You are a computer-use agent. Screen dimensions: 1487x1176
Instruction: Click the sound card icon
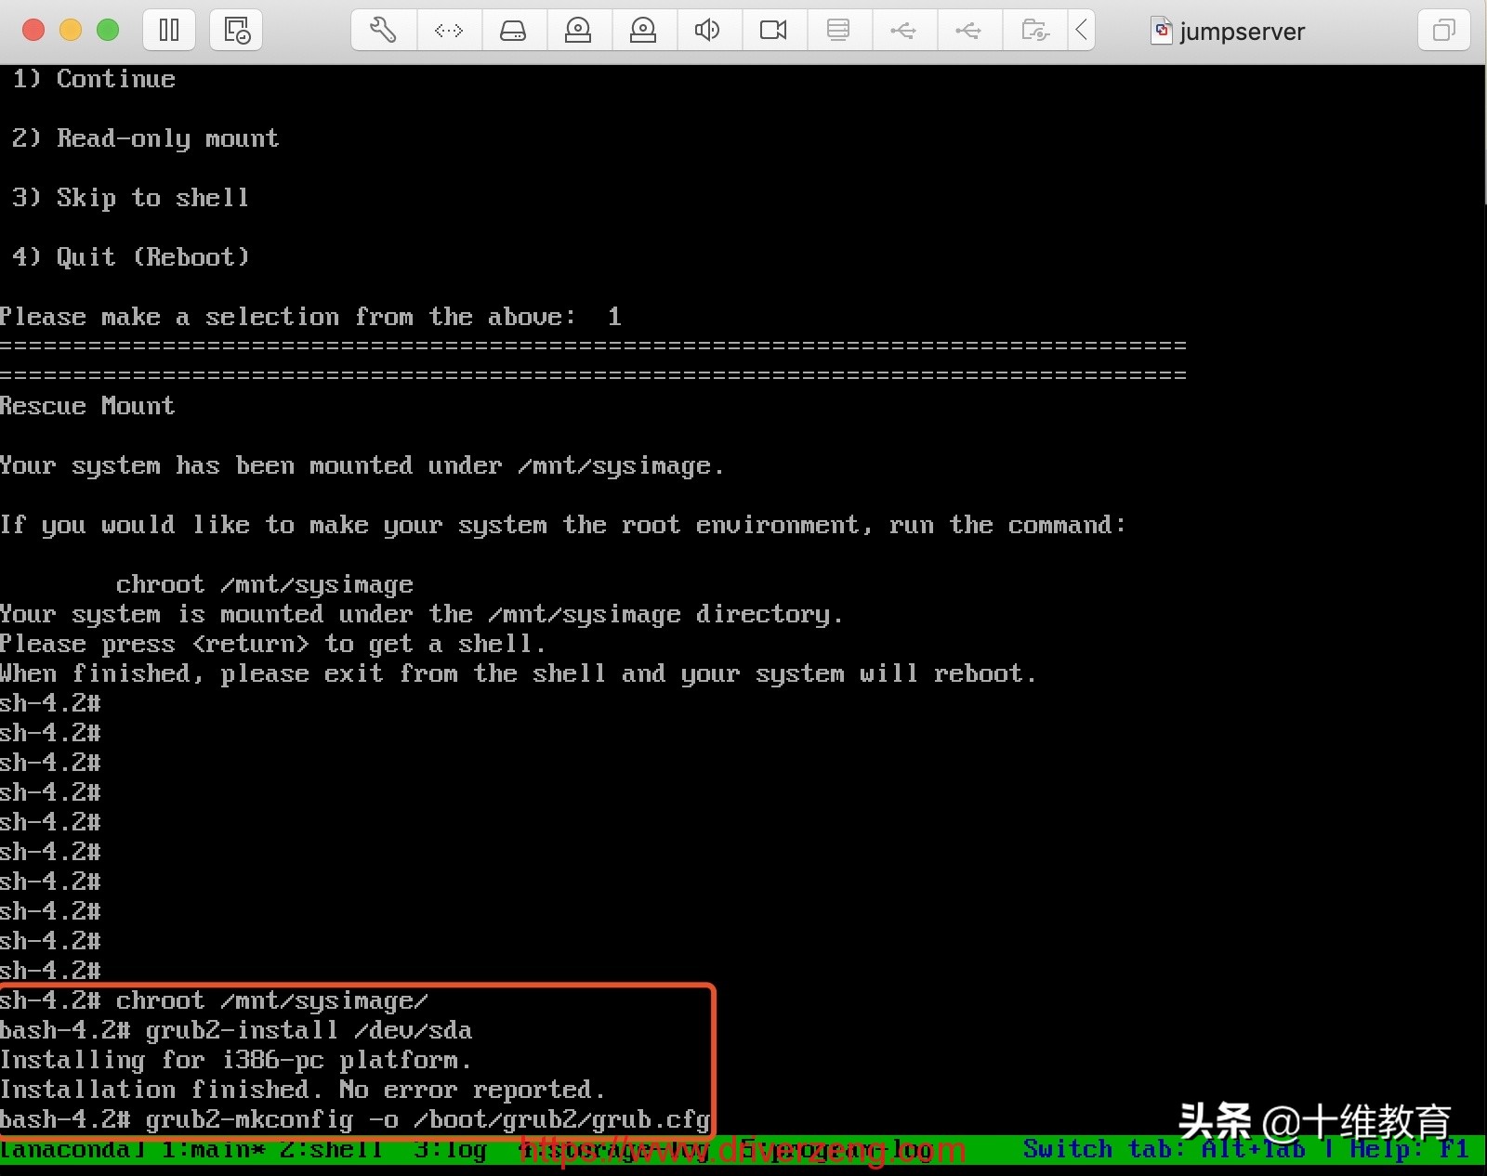(x=708, y=30)
